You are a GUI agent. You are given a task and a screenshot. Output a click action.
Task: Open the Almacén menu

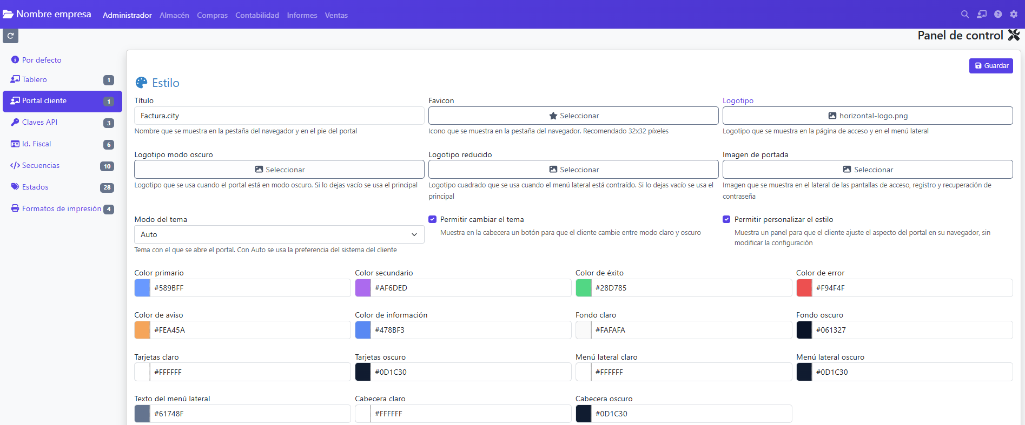[174, 15]
